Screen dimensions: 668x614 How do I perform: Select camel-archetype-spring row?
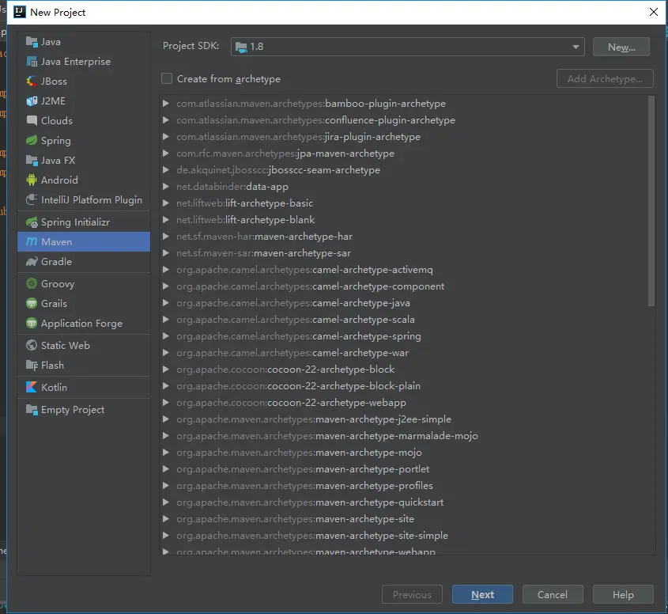403,336
